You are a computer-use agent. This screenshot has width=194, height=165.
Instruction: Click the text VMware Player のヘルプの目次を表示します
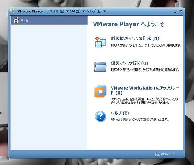[140, 119]
